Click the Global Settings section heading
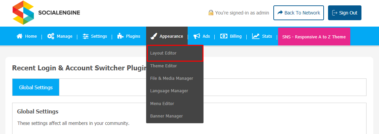 tap(38, 111)
